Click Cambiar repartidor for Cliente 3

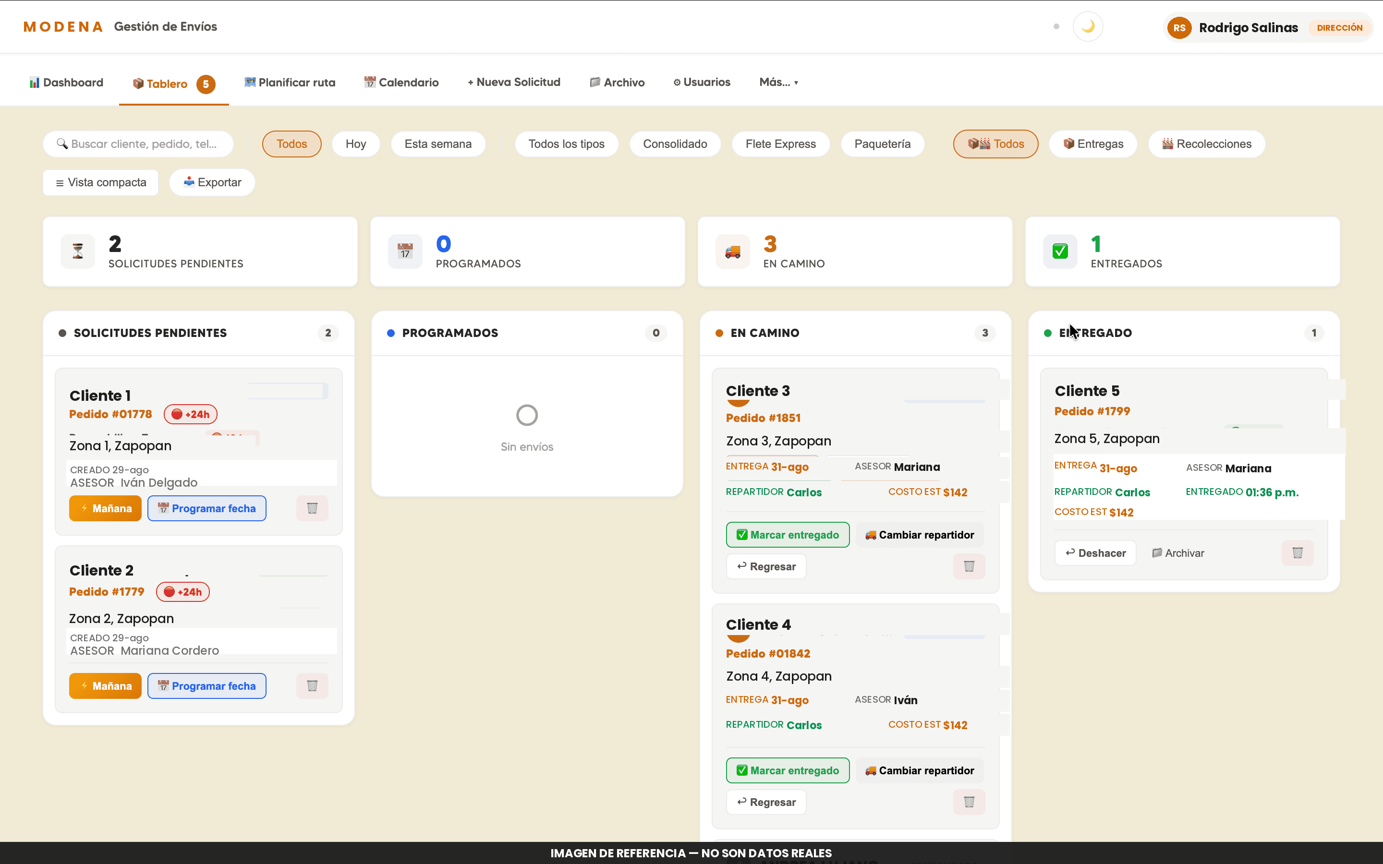point(920,535)
